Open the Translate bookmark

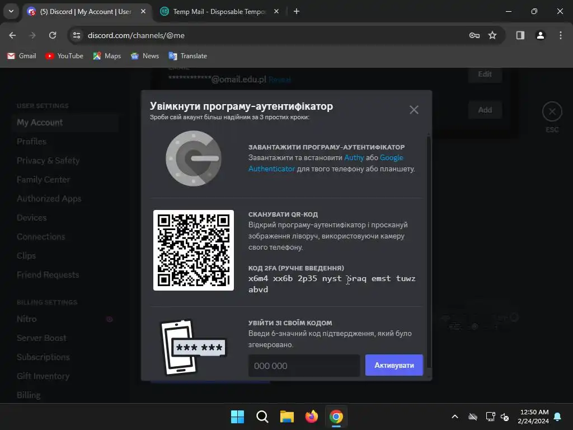coord(188,56)
